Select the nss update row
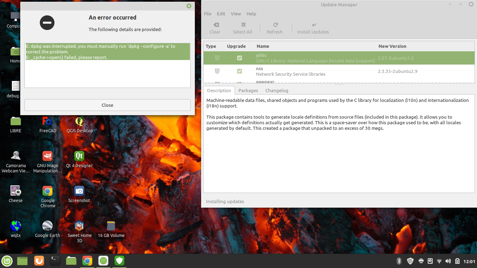Image resolution: width=477 pixels, height=268 pixels. pos(339,71)
